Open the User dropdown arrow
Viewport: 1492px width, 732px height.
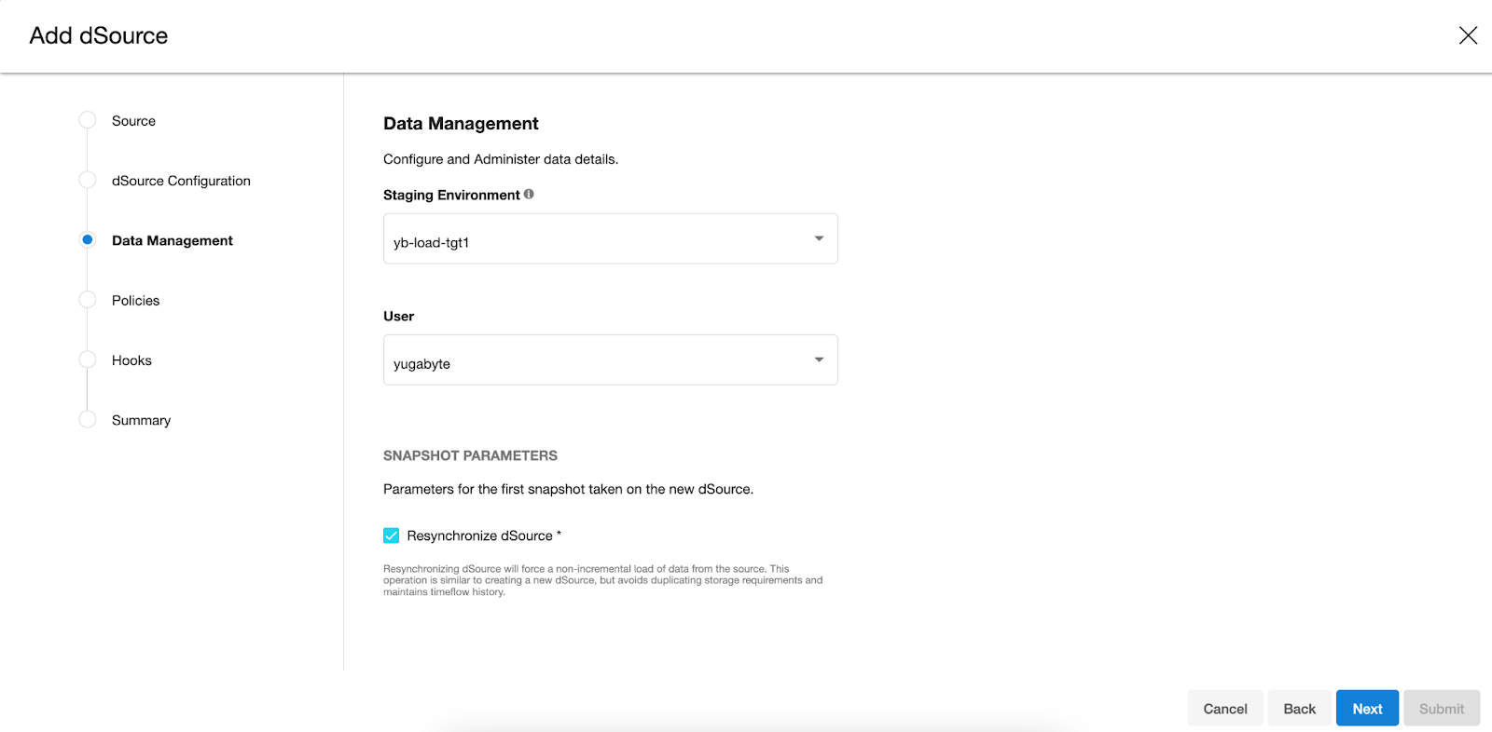819,359
